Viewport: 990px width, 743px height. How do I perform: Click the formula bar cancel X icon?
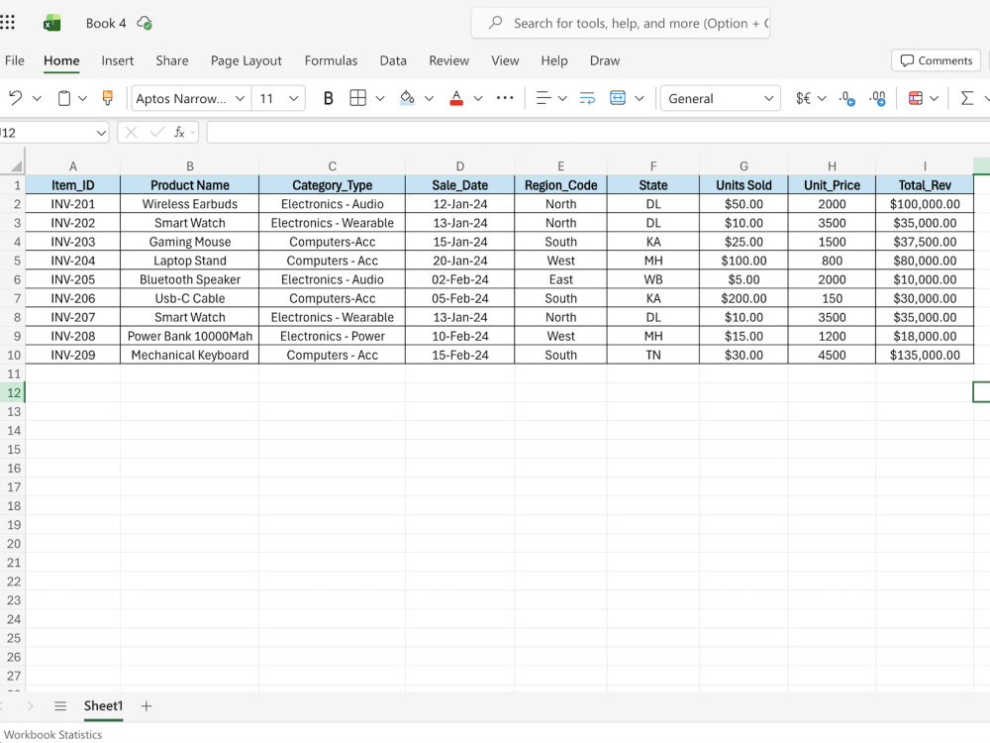click(131, 132)
